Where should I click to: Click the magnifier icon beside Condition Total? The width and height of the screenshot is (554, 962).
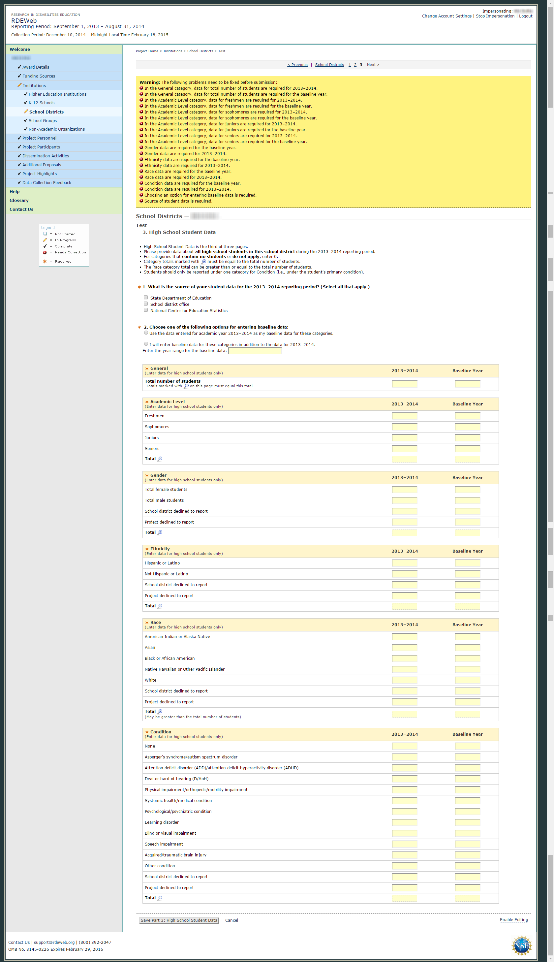pyautogui.click(x=160, y=898)
